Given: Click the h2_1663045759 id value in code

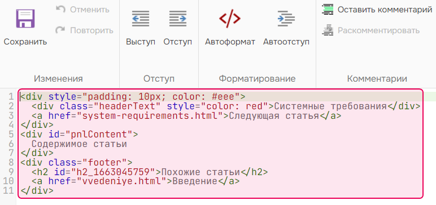Looking at the screenshot, I should point(113,172).
